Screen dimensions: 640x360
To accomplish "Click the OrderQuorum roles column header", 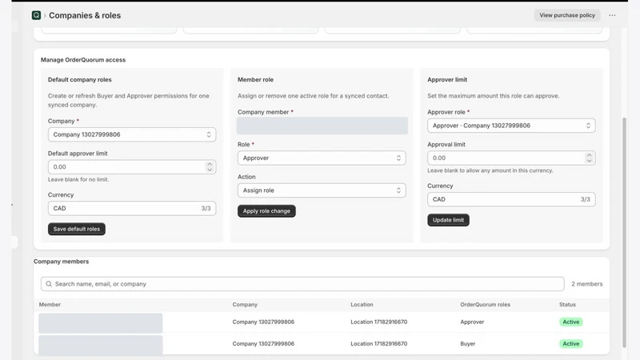I will click(486, 305).
